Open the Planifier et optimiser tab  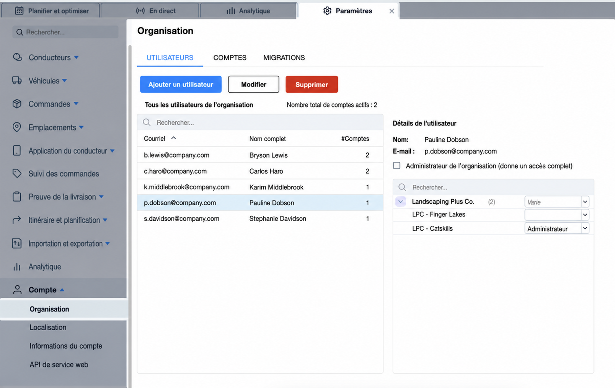coord(51,11)
